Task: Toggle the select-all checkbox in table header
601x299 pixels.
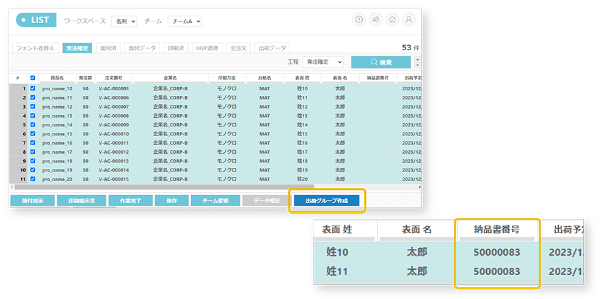Action: pos(32,78)
